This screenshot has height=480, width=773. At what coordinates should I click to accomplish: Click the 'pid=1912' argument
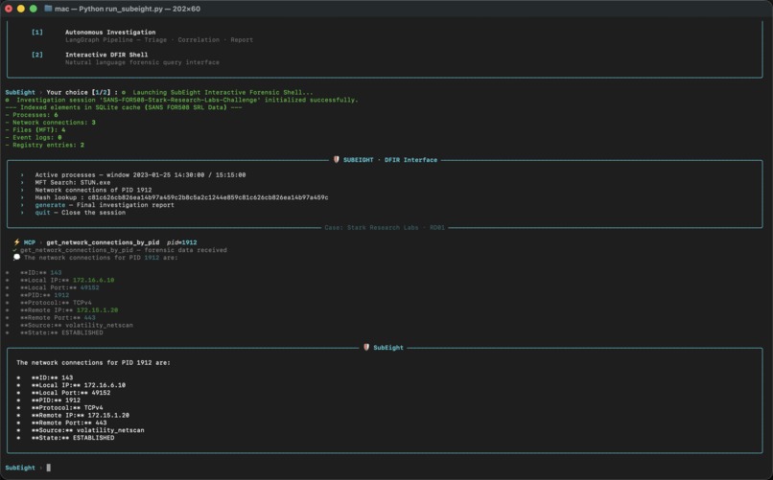tap(182, 242)
